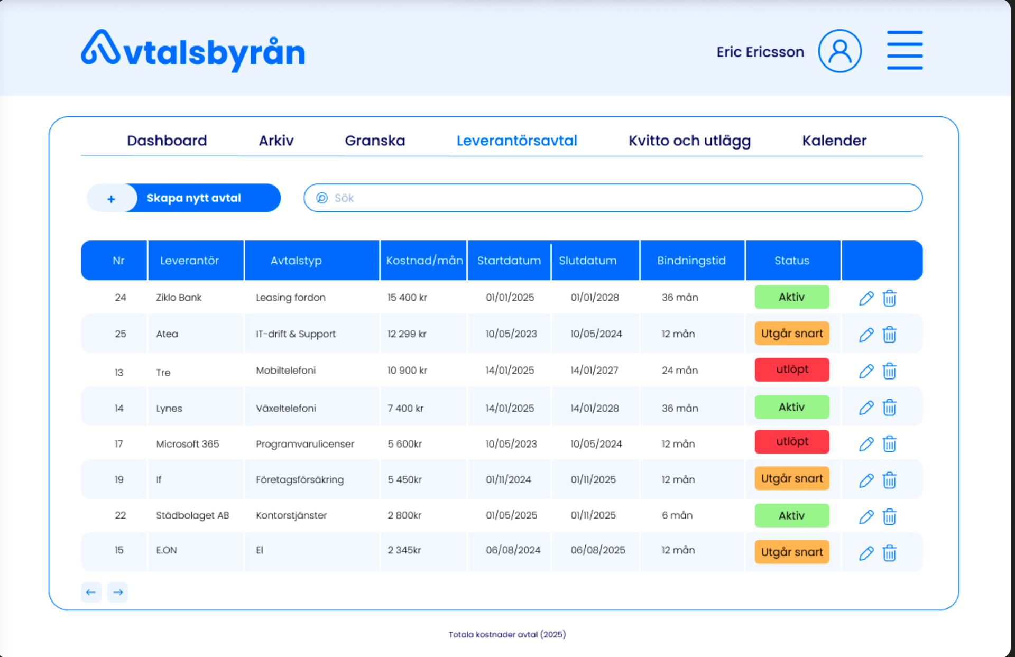Delete the If Företagsförsäkring contract

click(x=889, y=480)
